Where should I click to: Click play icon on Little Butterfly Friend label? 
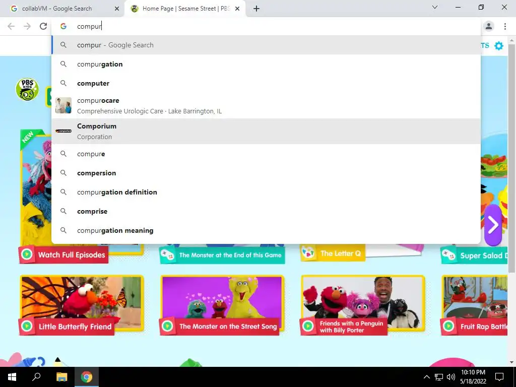coord(27,326)
